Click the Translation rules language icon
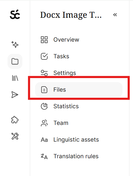 pyautogui.click(x=44, y=156)
